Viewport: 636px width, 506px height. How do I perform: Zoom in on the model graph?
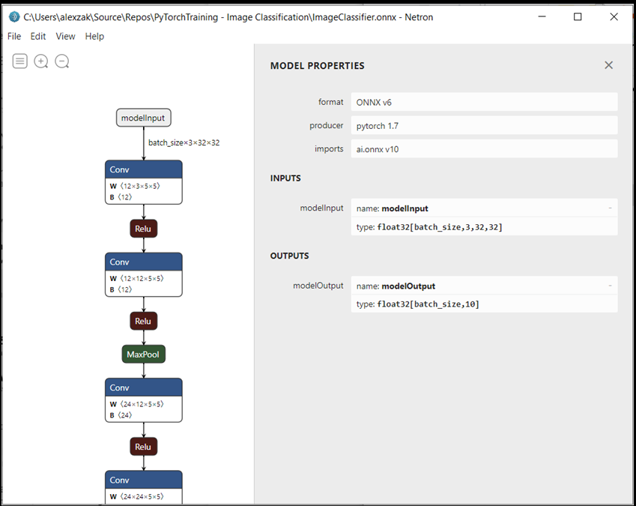click(40, 61)
